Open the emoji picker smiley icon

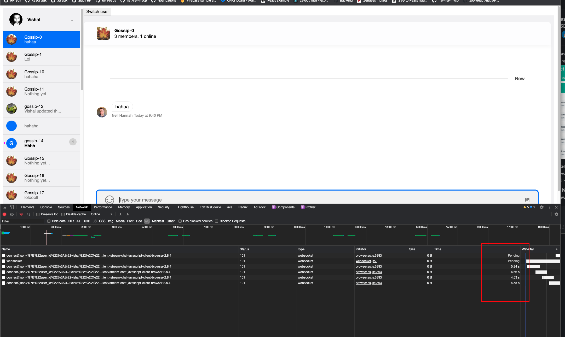(109, 200)
